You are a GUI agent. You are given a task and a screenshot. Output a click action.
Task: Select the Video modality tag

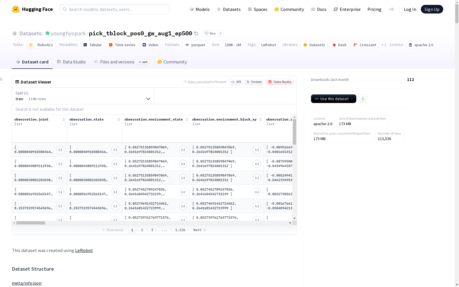(x=150, y=45)
